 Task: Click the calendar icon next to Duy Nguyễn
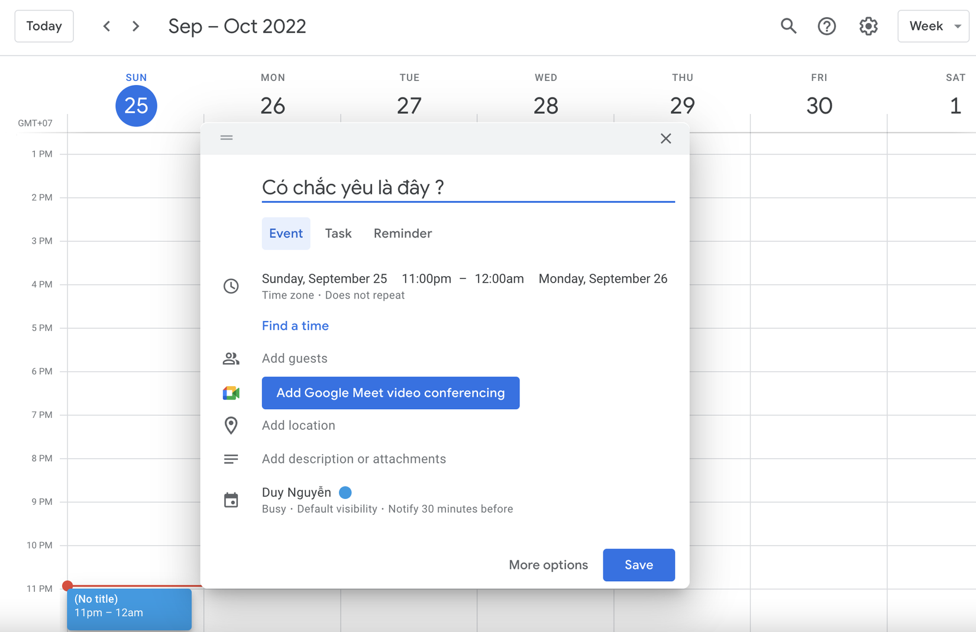click(231, 500)
